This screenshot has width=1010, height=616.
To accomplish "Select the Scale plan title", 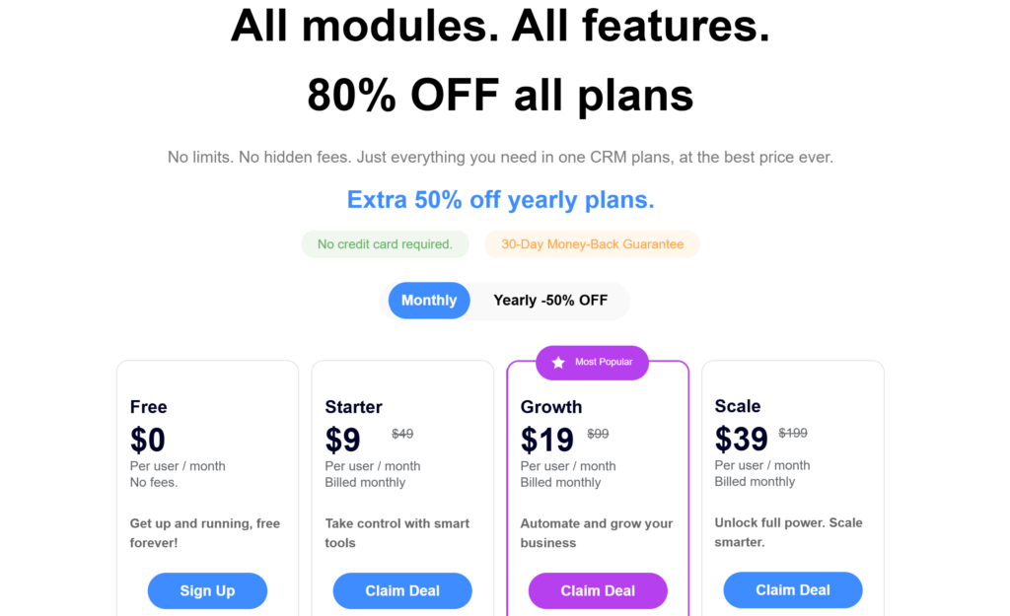I will pos(738,406).
